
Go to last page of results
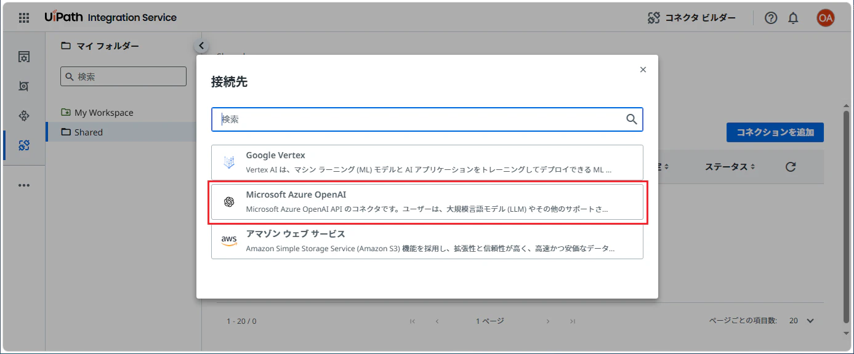point(573,321)
